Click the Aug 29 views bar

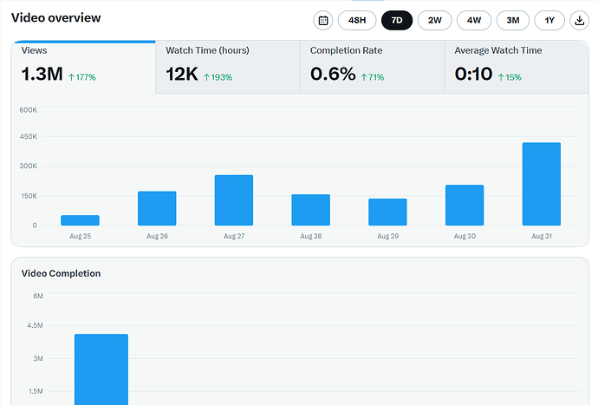pyautogui.click(x=387, y=212)
